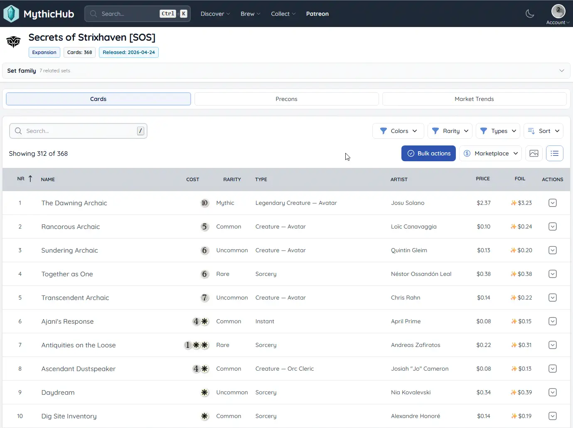Toggle dark mode moon icon
Viewport: 573px width, 428px height.
tap(530, 14)
